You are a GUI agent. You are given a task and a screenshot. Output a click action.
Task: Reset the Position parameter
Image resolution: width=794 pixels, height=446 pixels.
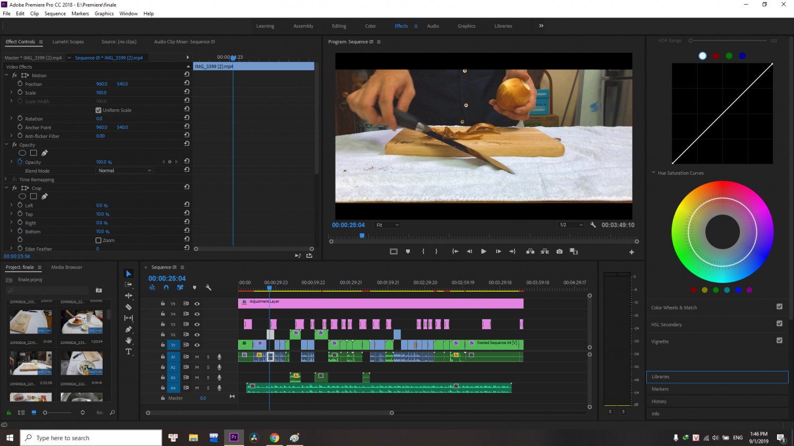[x=187, y=83]
